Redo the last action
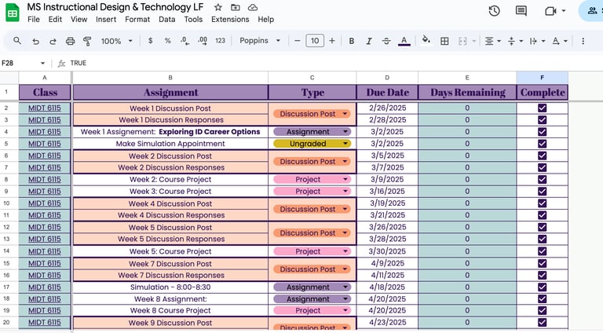603x333 pixels. coord(53,41)
